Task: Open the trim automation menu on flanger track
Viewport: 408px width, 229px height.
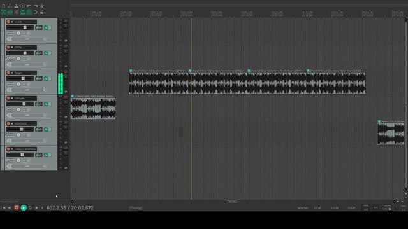Action: click(x=10, y=84)
